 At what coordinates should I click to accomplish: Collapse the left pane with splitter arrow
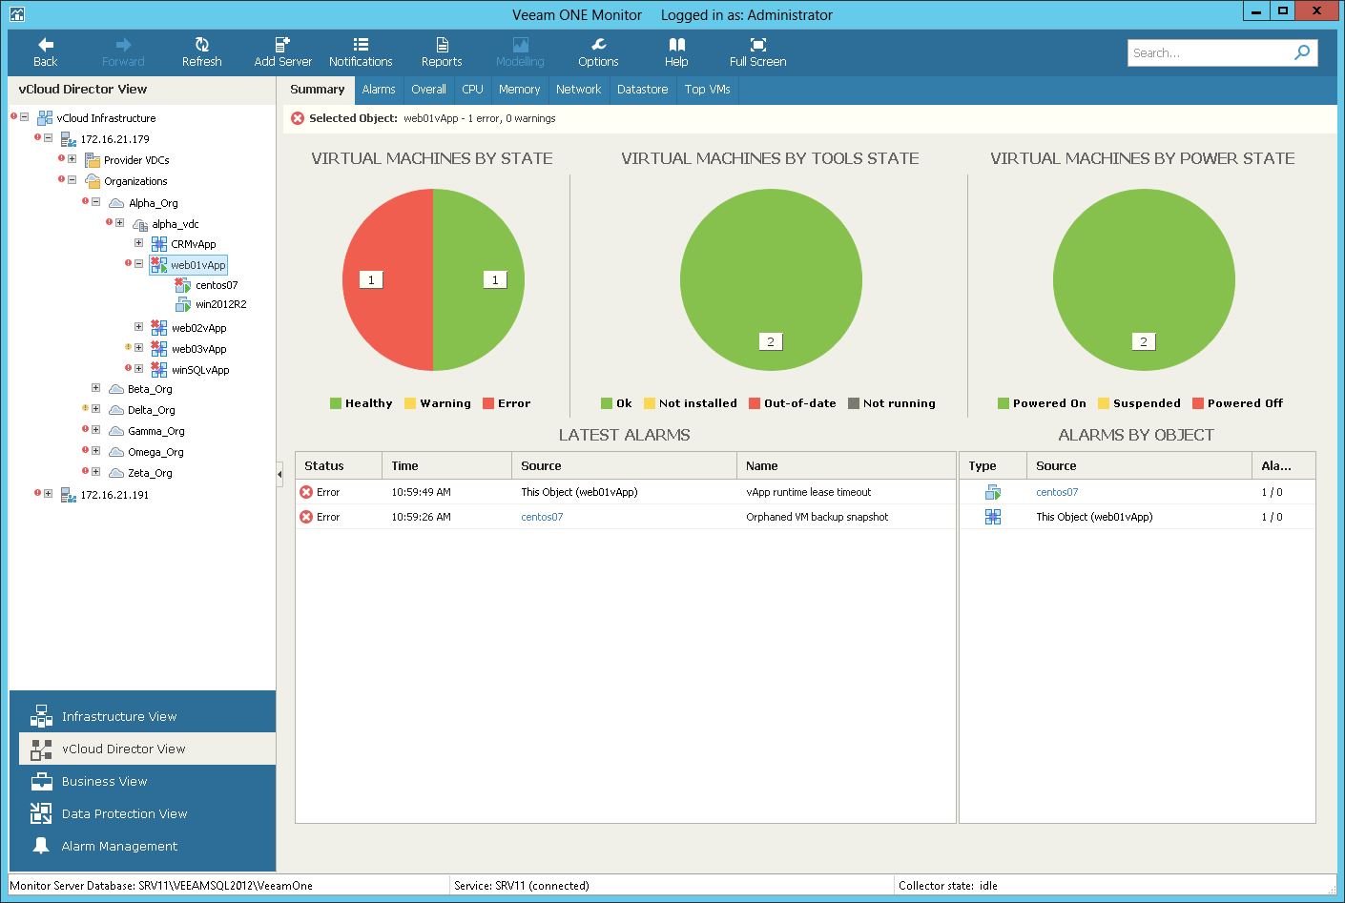(x=279, y=473)
